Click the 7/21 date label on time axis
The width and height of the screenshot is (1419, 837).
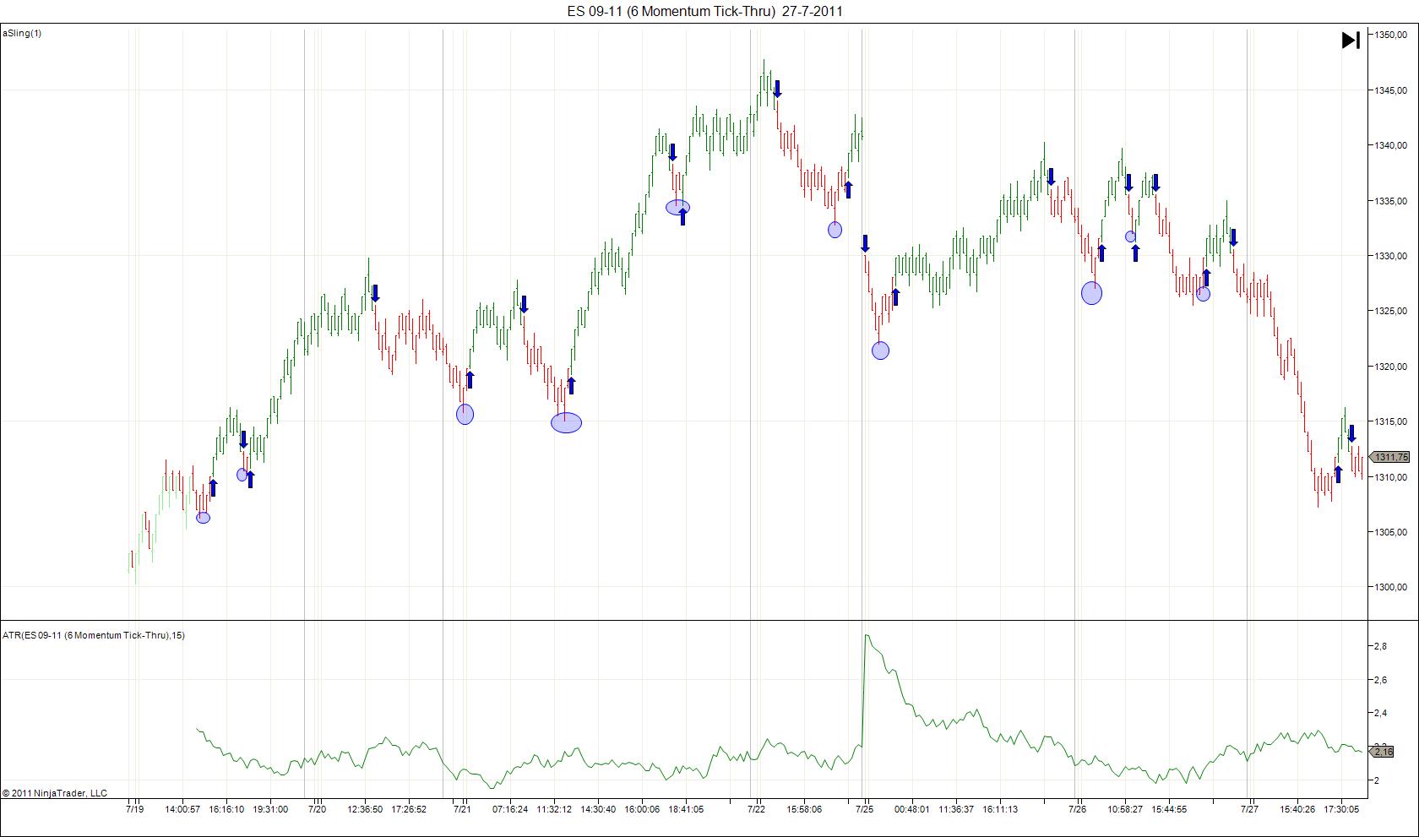coord(462,809)
